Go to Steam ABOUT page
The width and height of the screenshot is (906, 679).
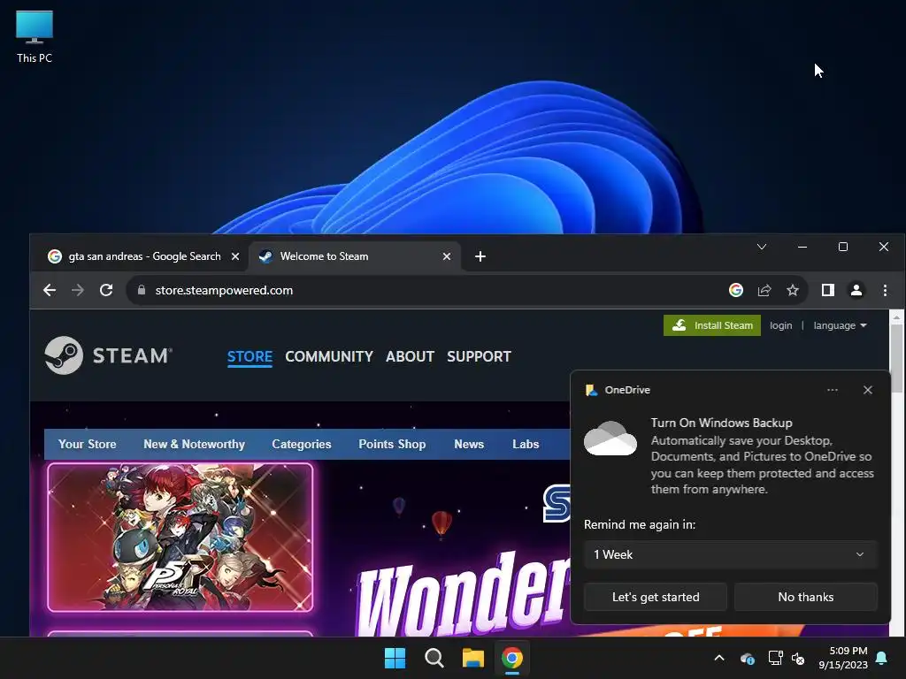(410, 356)
